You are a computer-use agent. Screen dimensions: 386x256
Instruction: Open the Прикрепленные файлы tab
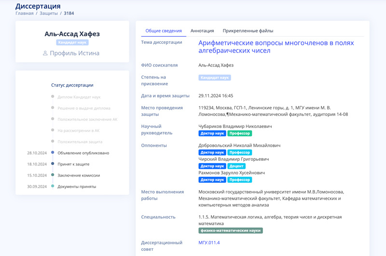(x=248, y=31)
